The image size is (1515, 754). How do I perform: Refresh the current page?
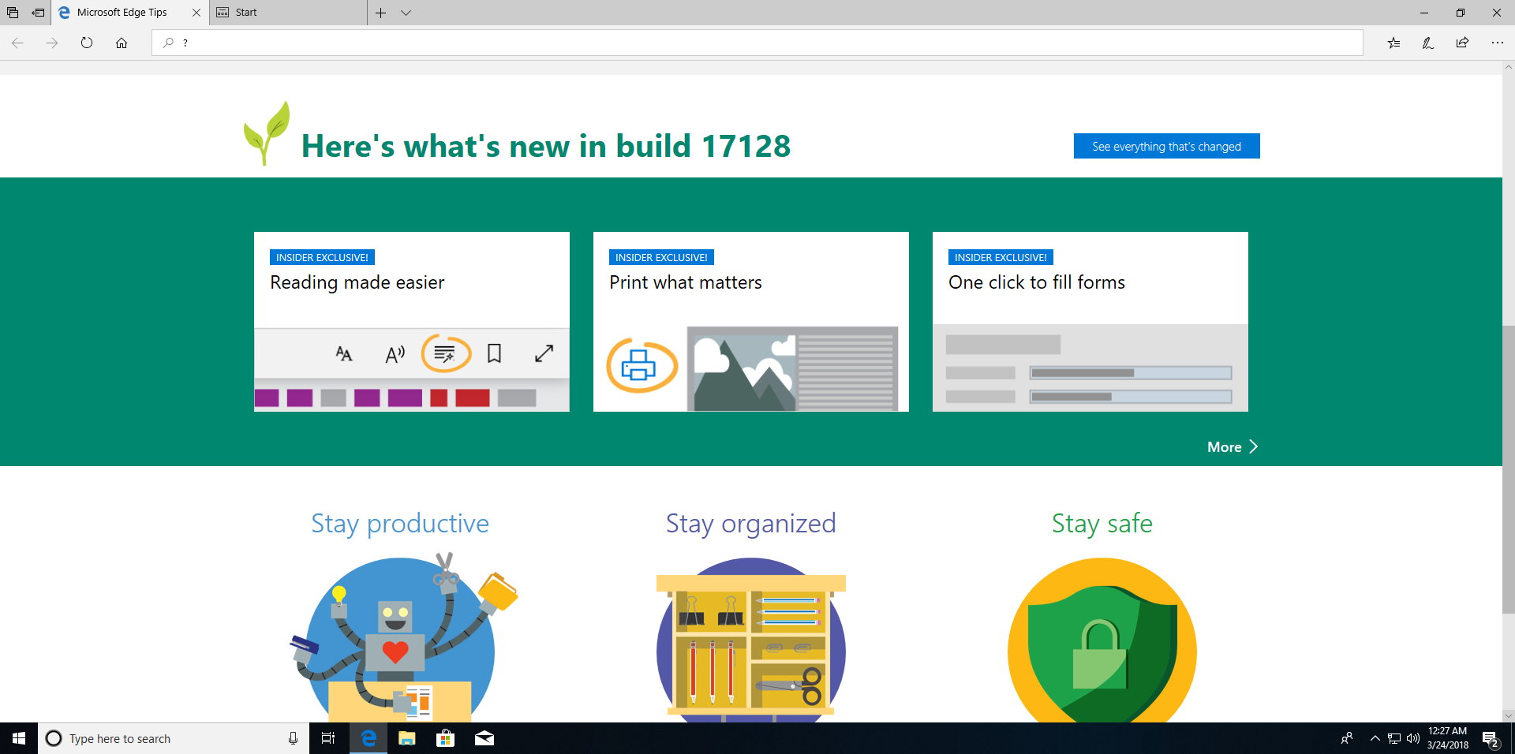click(x=87, y=43)
